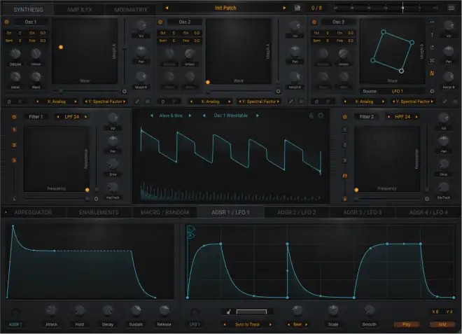Viewport: 462px width, 334px height.
Task: Click the Poly button
Action: click(x=406, y=324)
